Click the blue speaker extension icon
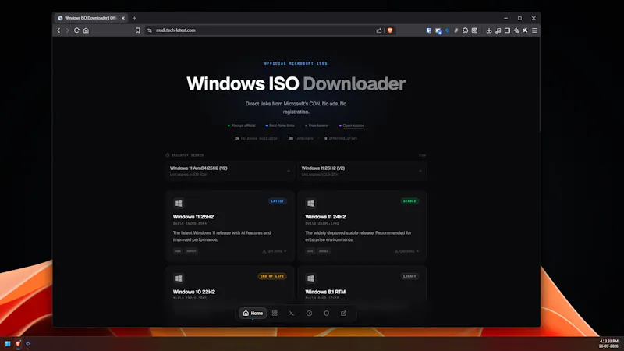Viewport: 624px width, 351px height. pyautogui.click(x=447, y=30)
